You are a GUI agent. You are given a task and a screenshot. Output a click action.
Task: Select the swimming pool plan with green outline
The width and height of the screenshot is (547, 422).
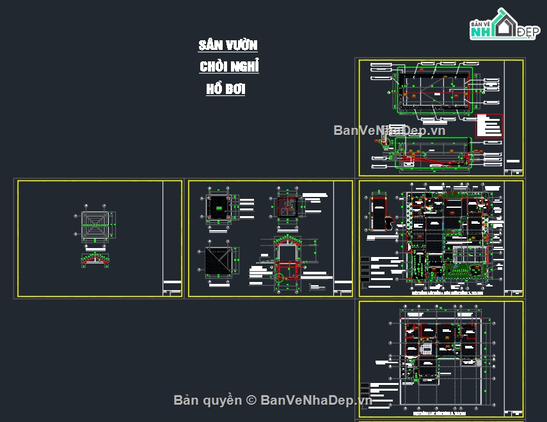tap(434, 90)
